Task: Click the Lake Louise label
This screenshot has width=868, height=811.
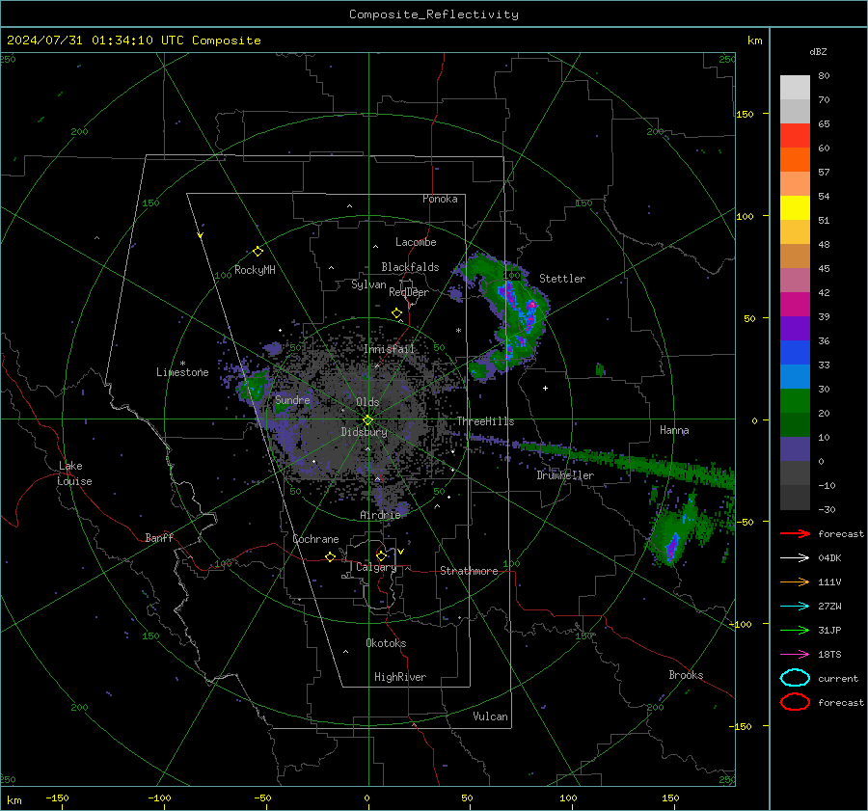Action: click(74, 473)
